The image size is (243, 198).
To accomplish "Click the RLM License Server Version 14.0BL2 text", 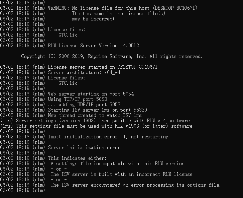I will 94,46.
